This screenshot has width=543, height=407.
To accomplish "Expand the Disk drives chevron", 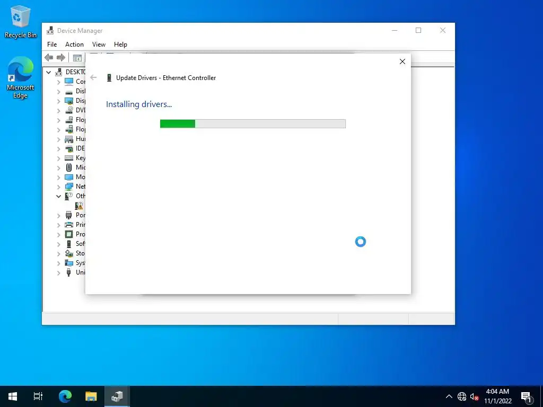I will pos(58,92).
